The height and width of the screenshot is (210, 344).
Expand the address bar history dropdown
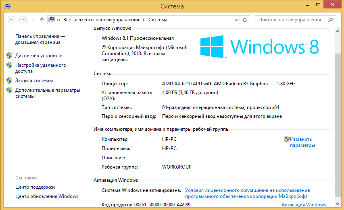point(236,20)
